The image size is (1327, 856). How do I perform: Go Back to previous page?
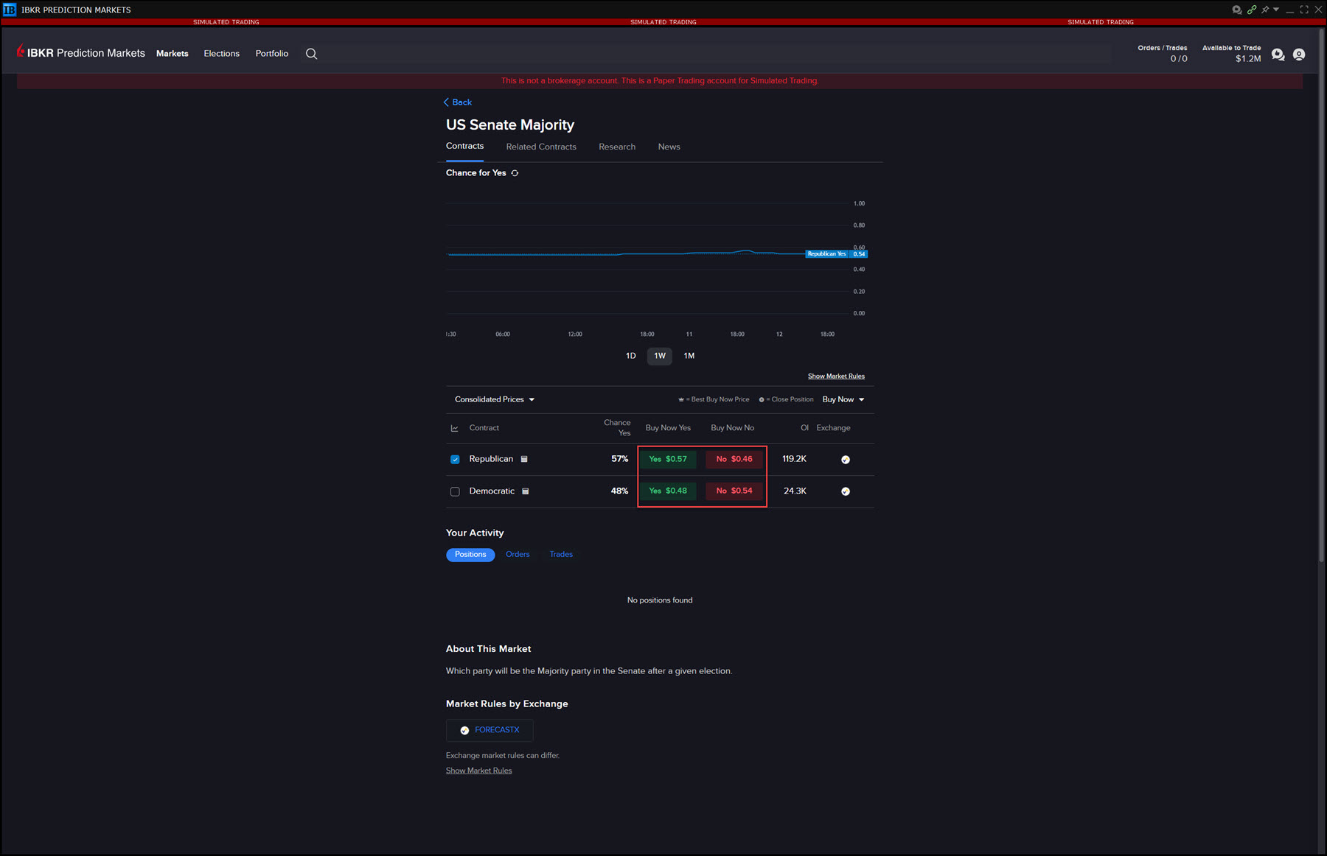tap(458, 102)
